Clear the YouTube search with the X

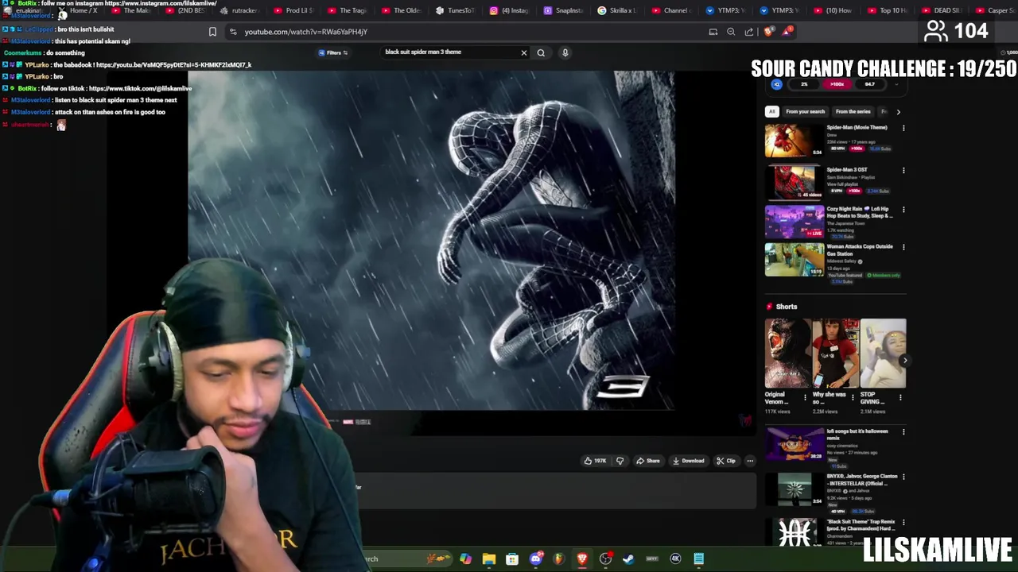pos(523,52)
